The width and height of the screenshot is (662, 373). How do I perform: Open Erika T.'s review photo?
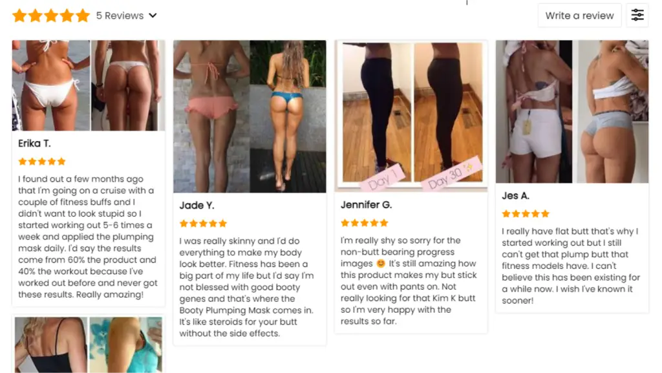click(88, 85)
